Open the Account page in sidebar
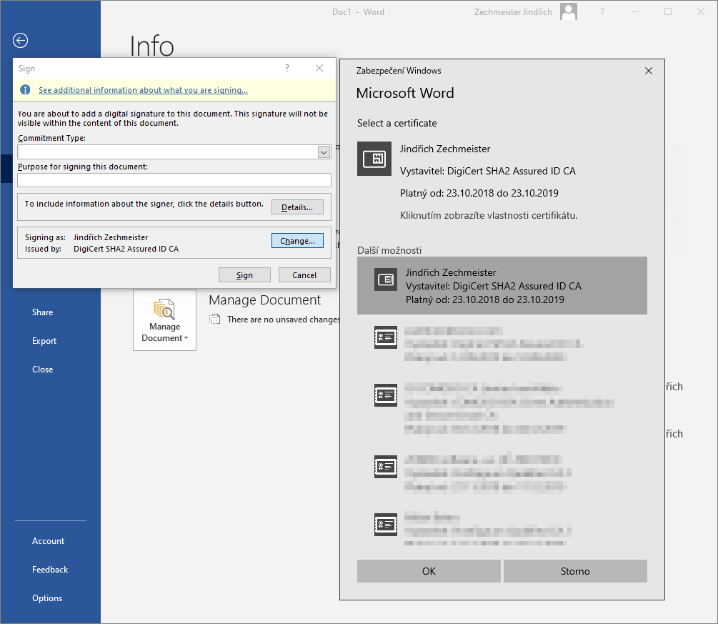The width and height of the screenshot is (718, 624). coord(48,541)
